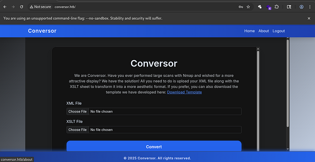The width and height of the screenshot is (315, 162).
Task: Dismiss the no-sandbox warning bar
Action: coord(309,18)
